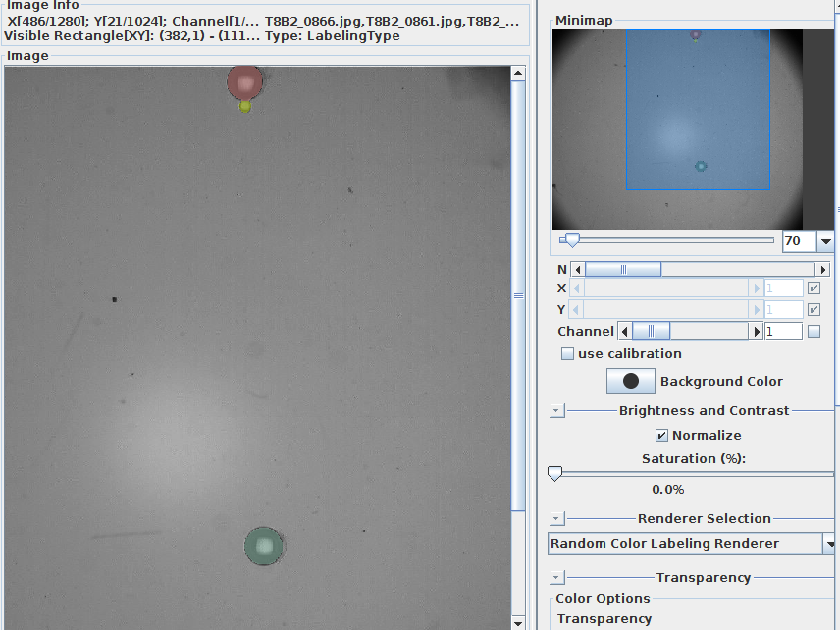Enable the use calibration checkbox

coord(567,354)
